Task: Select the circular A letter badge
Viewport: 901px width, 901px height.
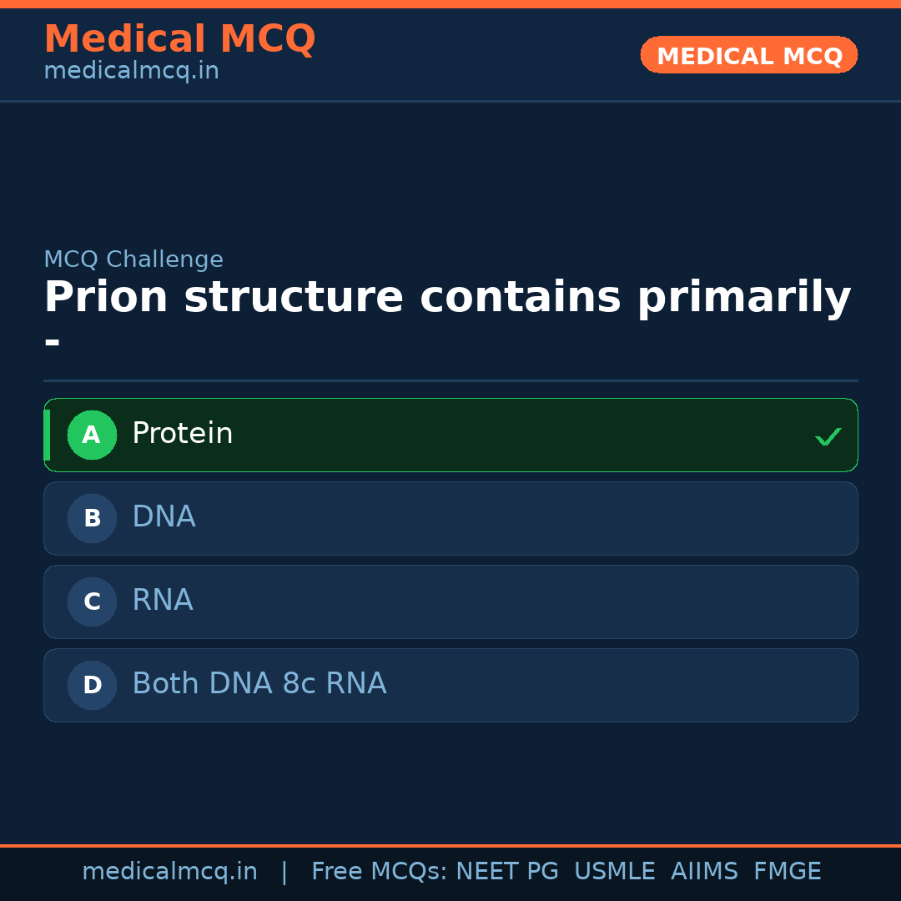Action: click(92, 435)
